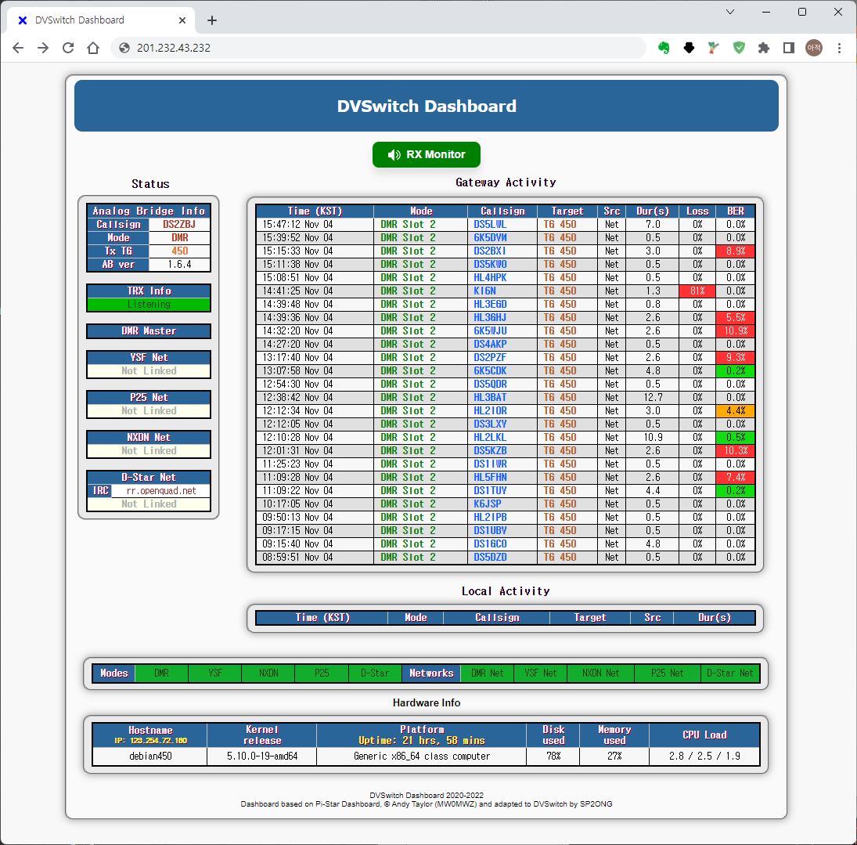Viewport: 857px width, 845px height.
Task: Click the Tx TG value 450
Action: point(179,251)
